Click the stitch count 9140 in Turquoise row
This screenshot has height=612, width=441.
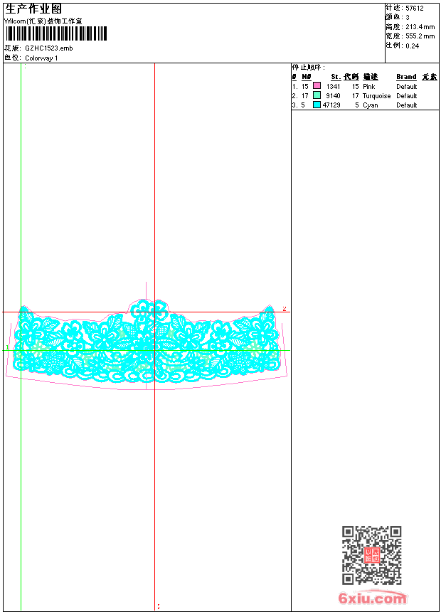334,96
